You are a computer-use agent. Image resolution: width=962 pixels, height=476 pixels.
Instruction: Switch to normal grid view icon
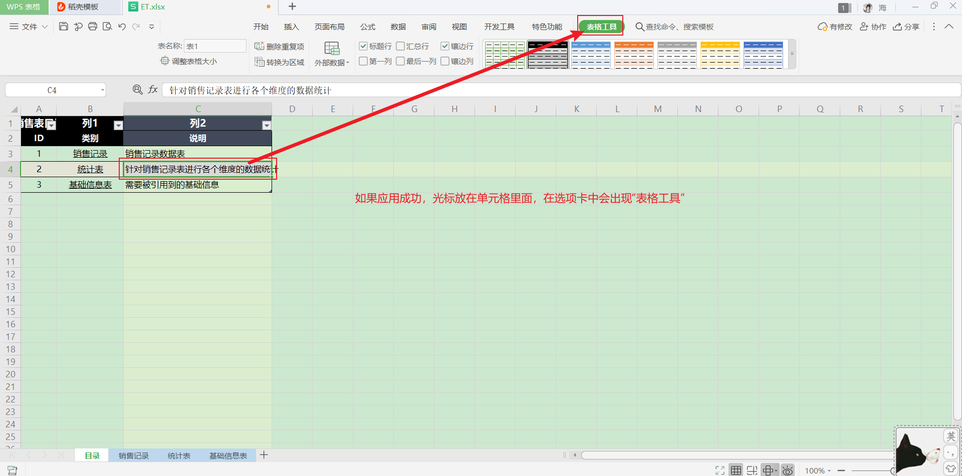point(736,470)
